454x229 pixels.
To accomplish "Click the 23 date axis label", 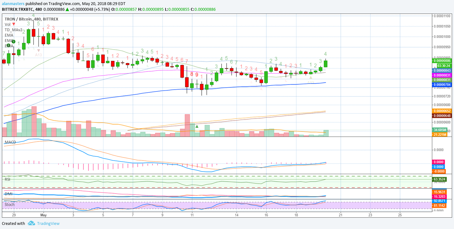I will click(370, 215).
